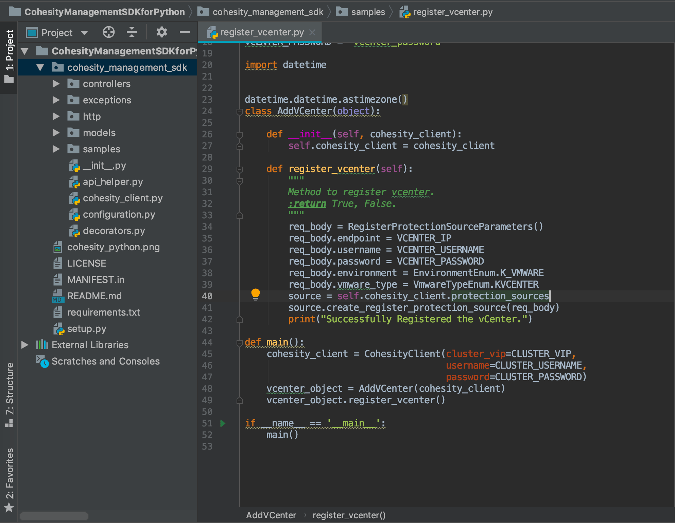This screenshot has width=675, height=523.
Task: Hide the Project tool window with minus icon
Action: click(185, 32)
